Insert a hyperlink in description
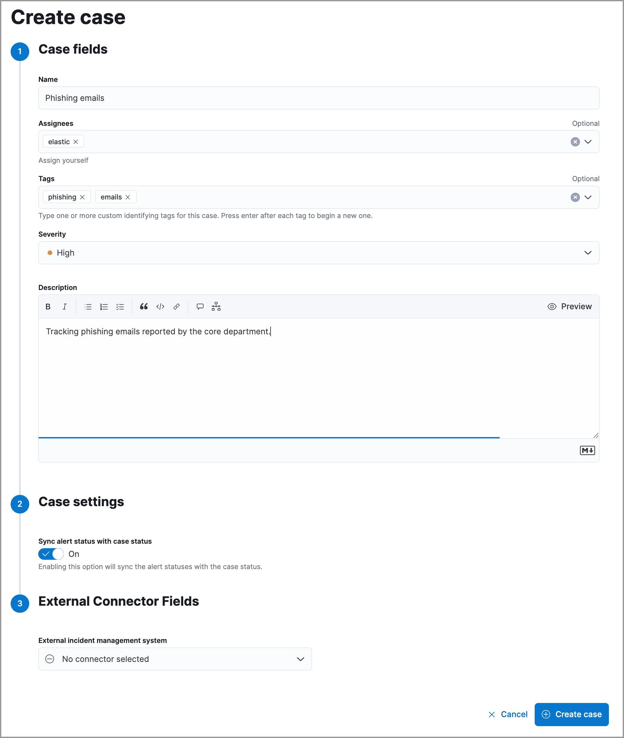 pyautogui.click(x=176, y=307)
